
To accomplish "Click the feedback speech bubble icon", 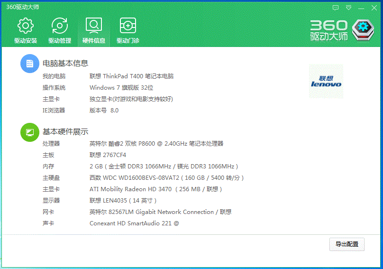I will click(x=336, y=8).
